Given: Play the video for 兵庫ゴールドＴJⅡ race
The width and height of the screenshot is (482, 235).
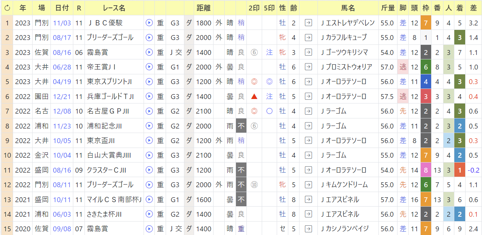Looking at the screenshot, I should pyautogui.click(x=149, y=96).
